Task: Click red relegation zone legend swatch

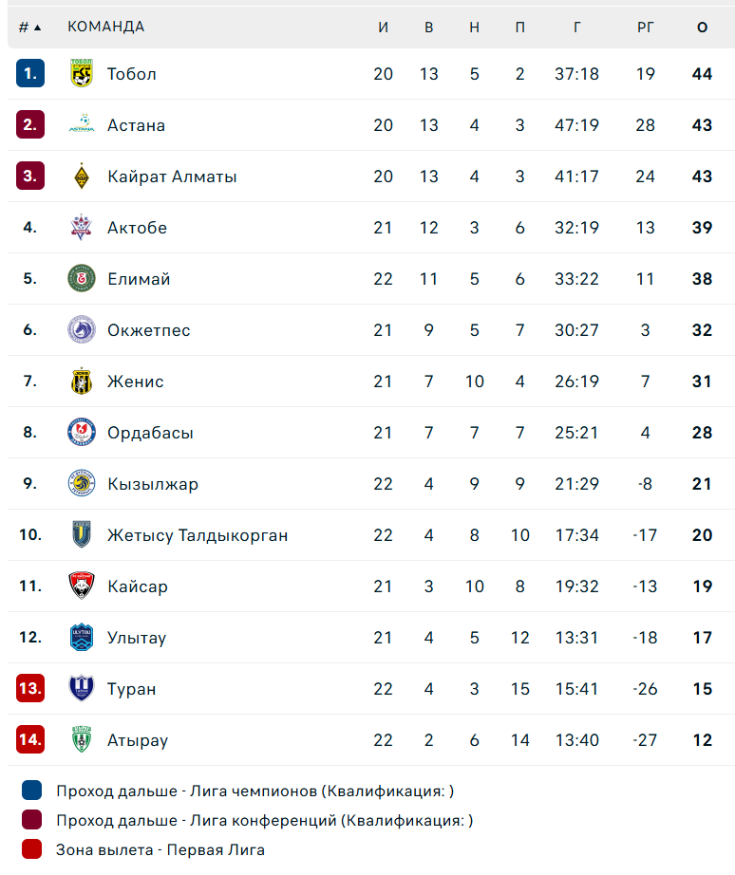Action: pos(32,849)
